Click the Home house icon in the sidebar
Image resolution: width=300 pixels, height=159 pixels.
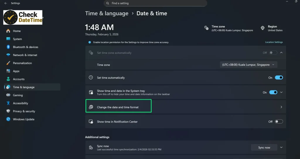point(8,31)
